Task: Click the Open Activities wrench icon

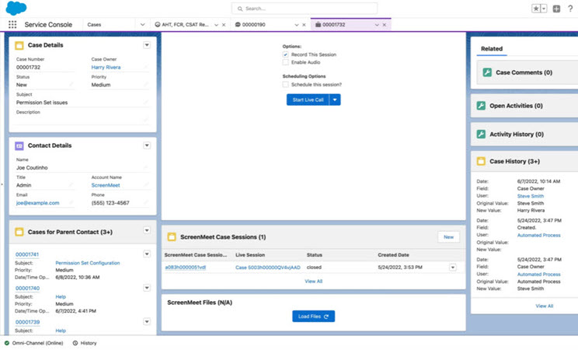Action: pos(481,106)
